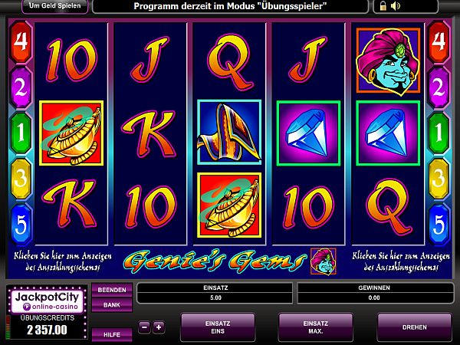This screenshot has height=345, width=460.
Task: Select payline 2 purple gem on left
Action: 21,87
